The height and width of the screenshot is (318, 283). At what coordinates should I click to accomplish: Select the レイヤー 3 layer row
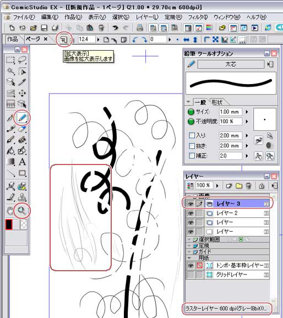tap(227, 204)
